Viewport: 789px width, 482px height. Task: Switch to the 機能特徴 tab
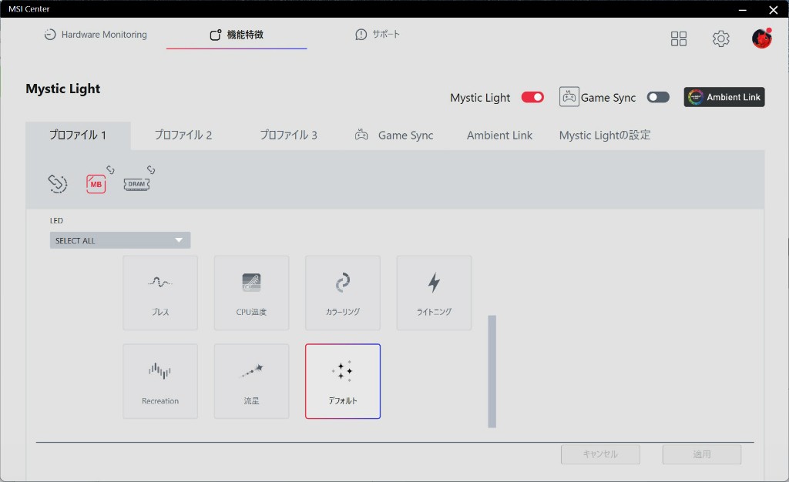point(237,35)
